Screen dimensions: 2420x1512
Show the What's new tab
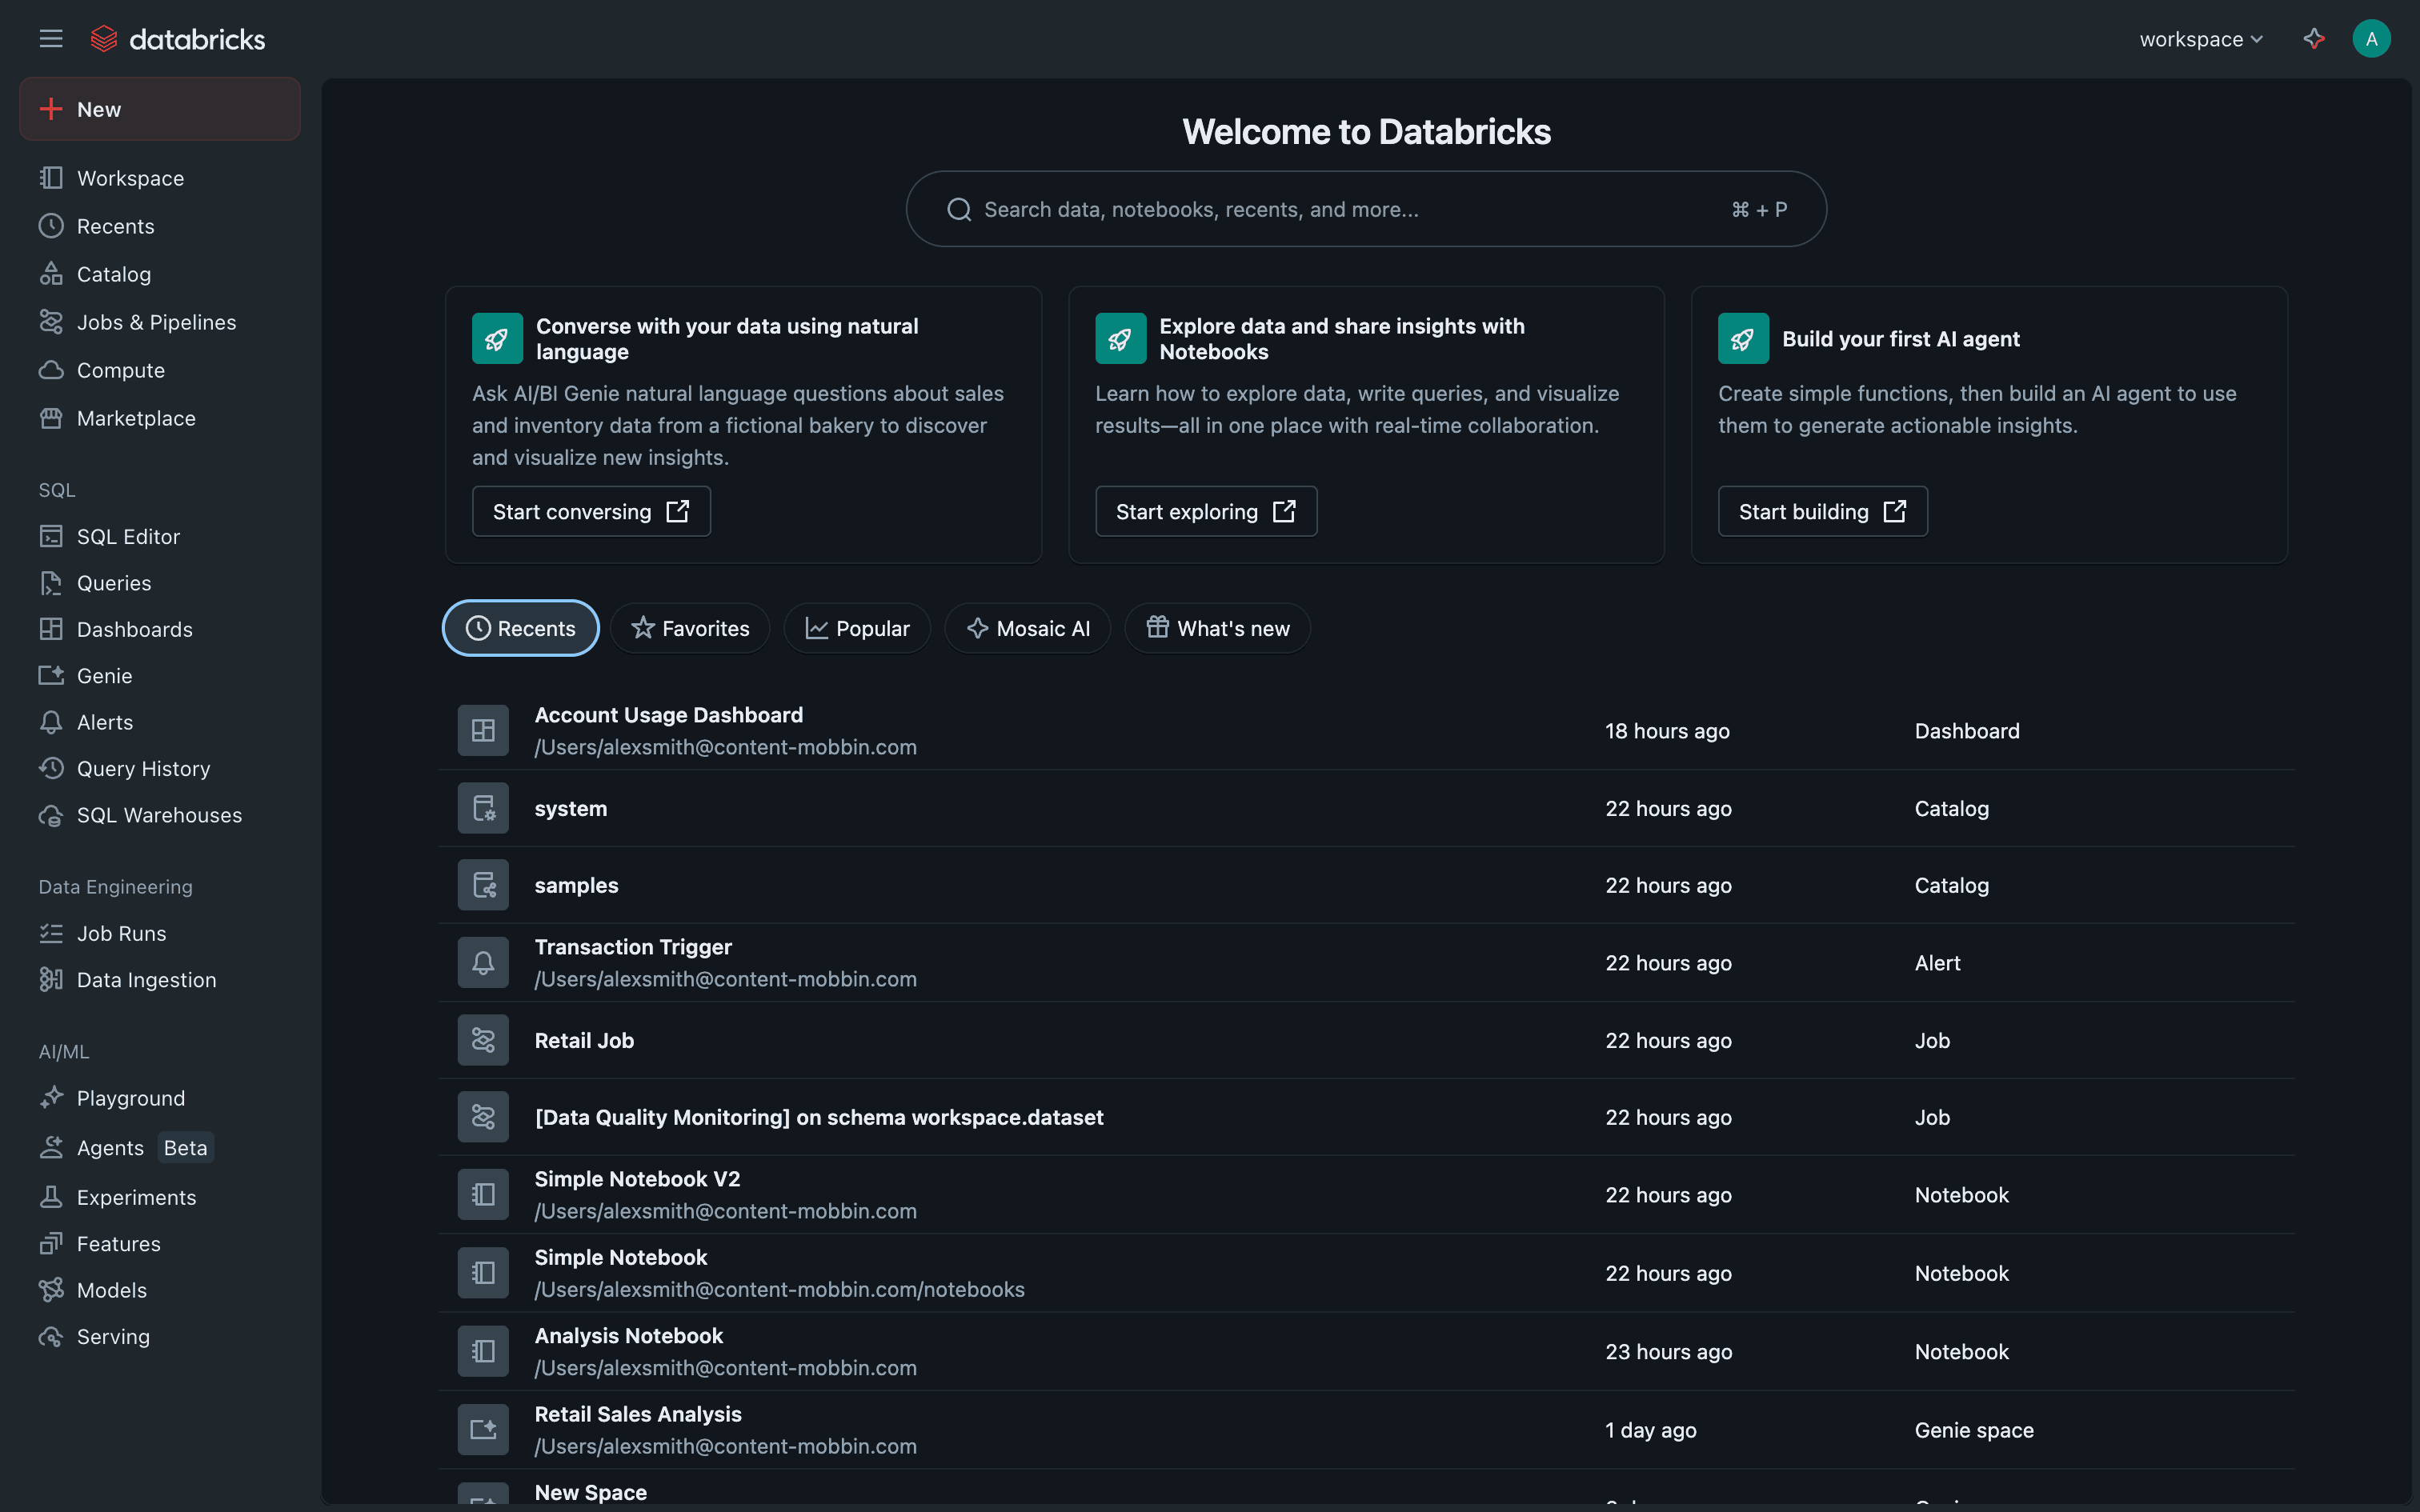click(x=1217, y=628)
